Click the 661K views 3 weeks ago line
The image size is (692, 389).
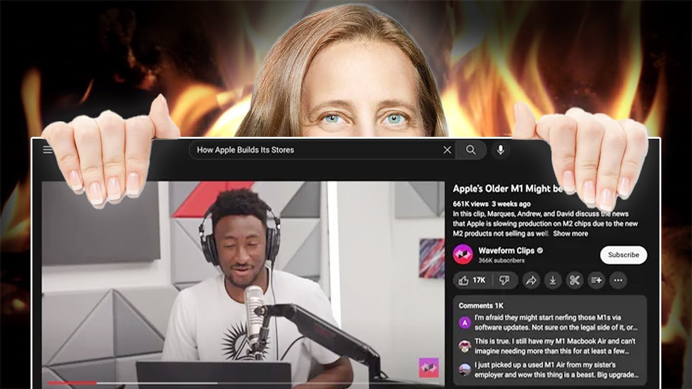[x=491, y=204]
